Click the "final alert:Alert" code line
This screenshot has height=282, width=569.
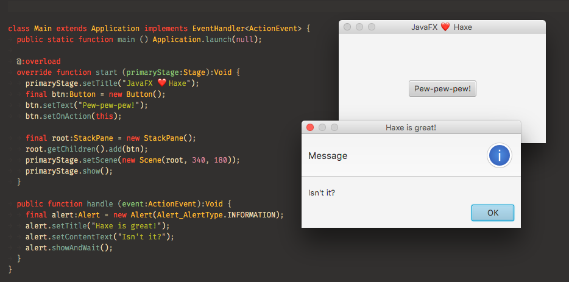(x=155, y=215)
